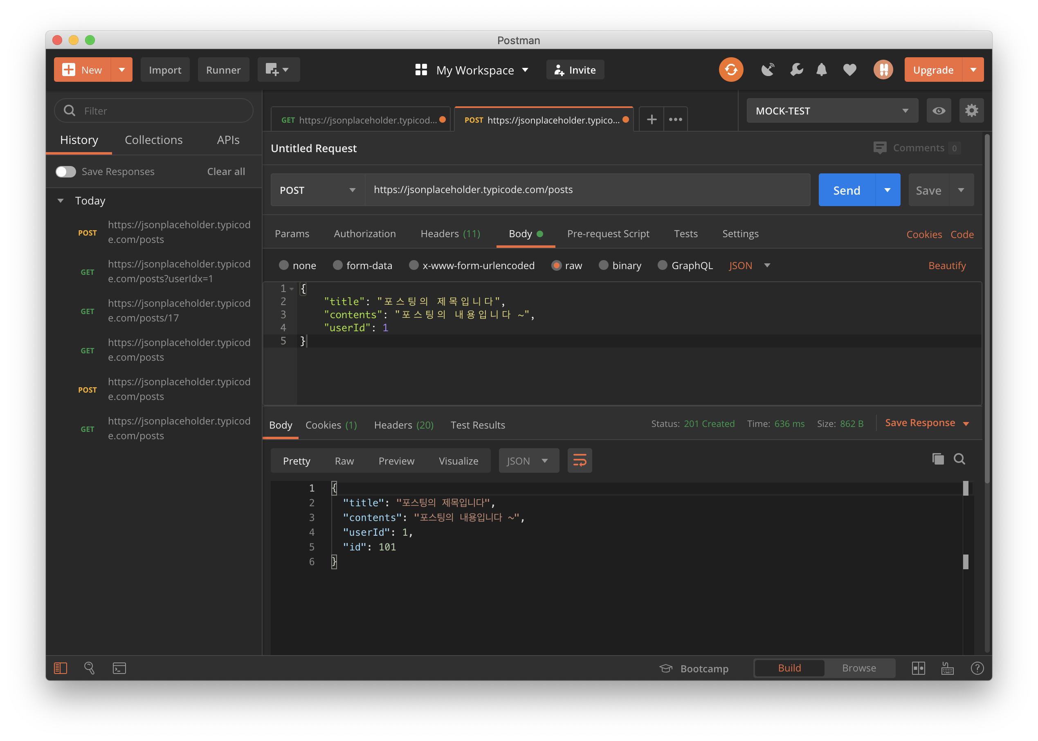This screenshot has height=741, width=1038.
Task: Open the satellite capture requests icon
Action: click(767, 70)
